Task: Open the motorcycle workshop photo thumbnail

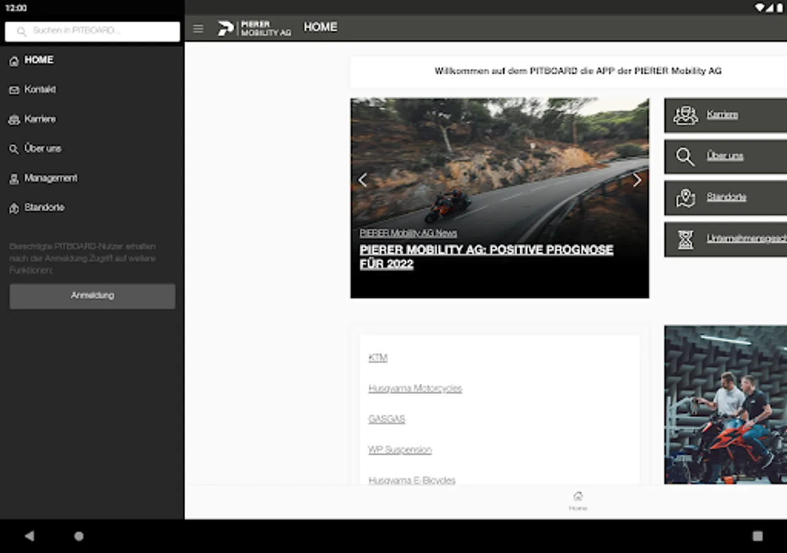Action: click(x=726, y=405)
